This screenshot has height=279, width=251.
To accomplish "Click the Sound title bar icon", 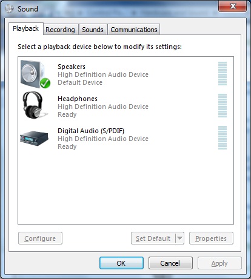I will click(x=9, y=9).
